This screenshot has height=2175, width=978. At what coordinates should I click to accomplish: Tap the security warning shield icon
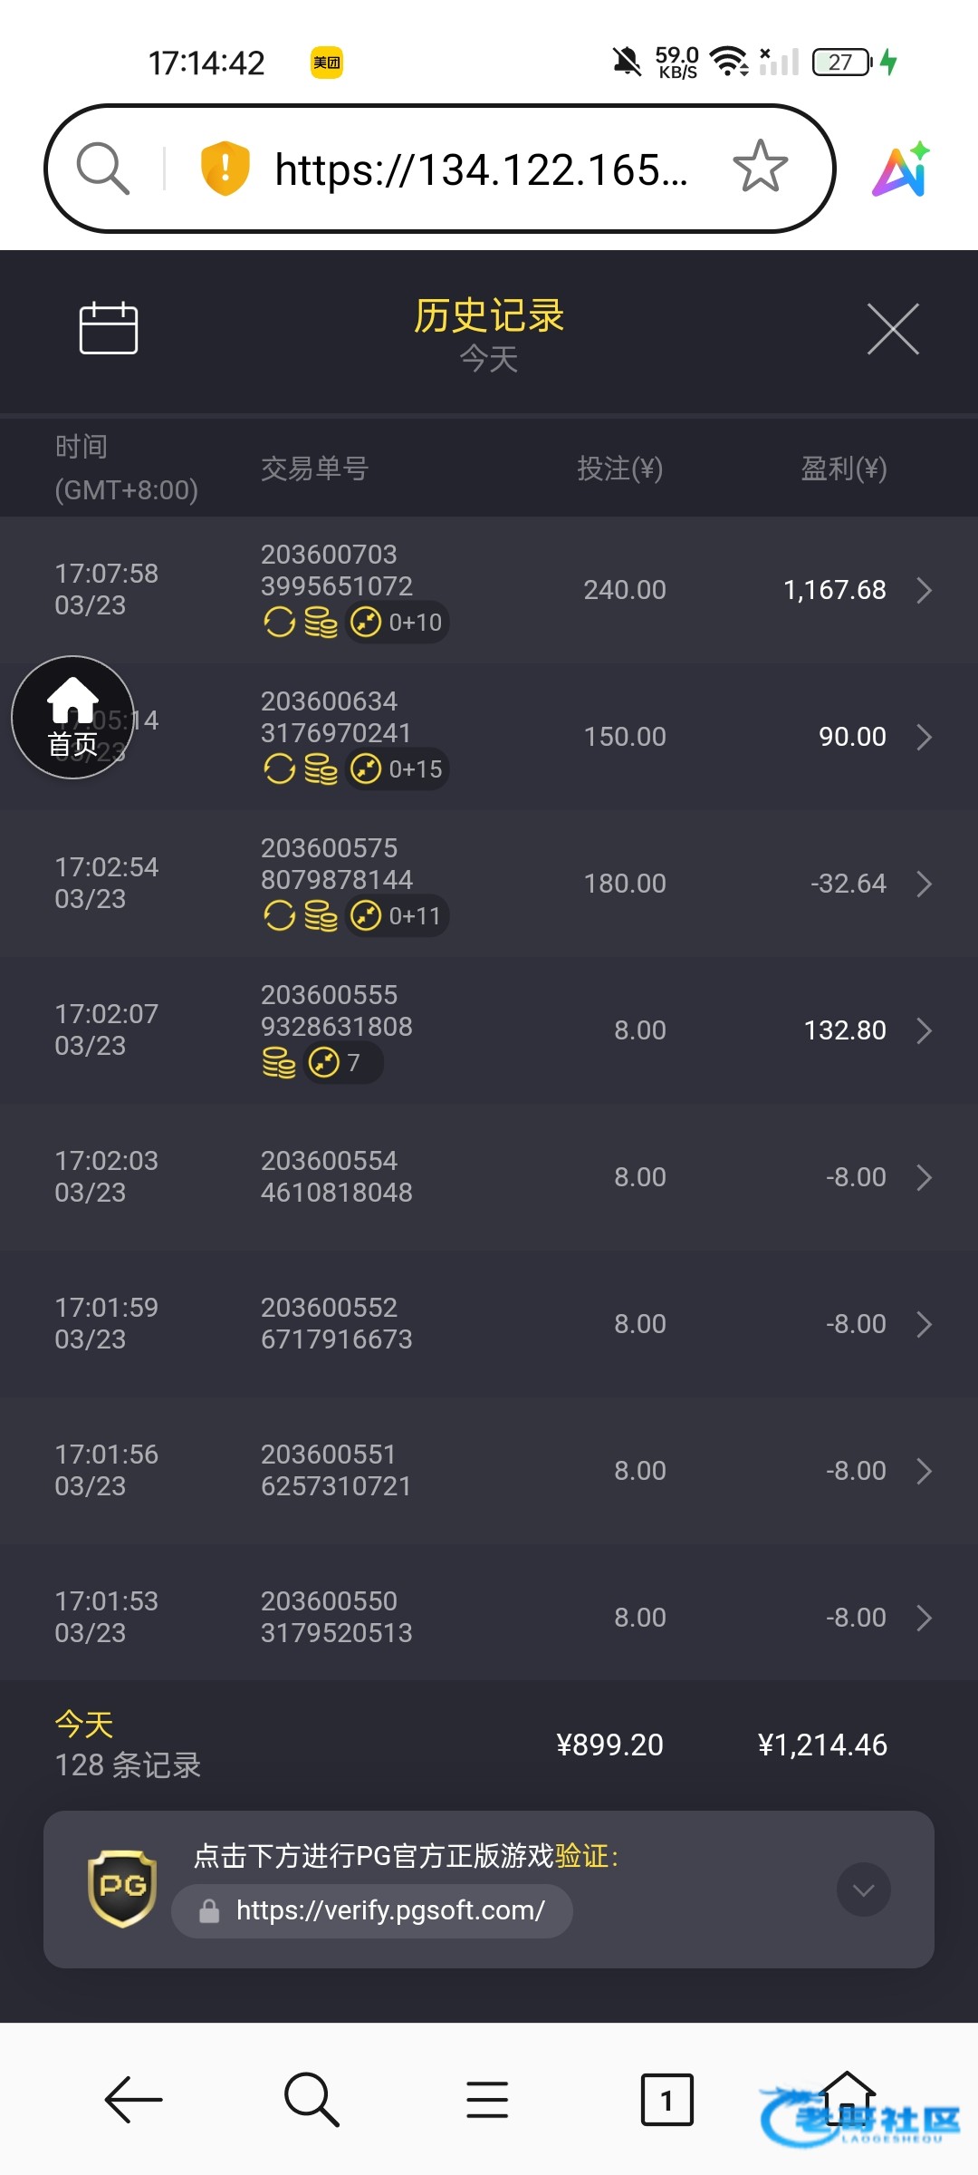(x=225, y=169)
